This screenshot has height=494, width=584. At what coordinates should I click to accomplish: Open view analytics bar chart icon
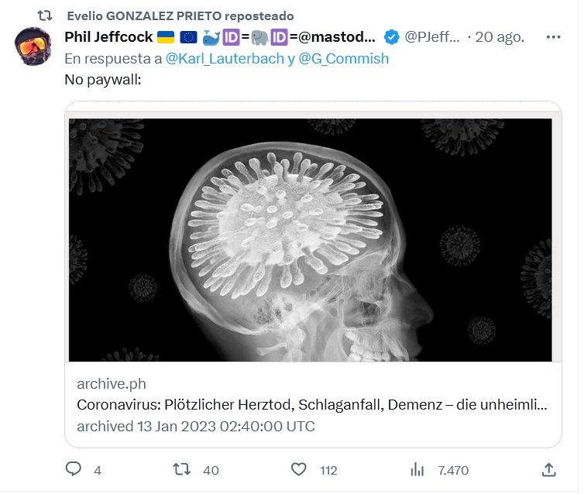click(x=417, y=469)
